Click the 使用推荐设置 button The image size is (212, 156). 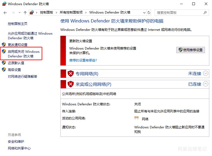tap(191, 50)
